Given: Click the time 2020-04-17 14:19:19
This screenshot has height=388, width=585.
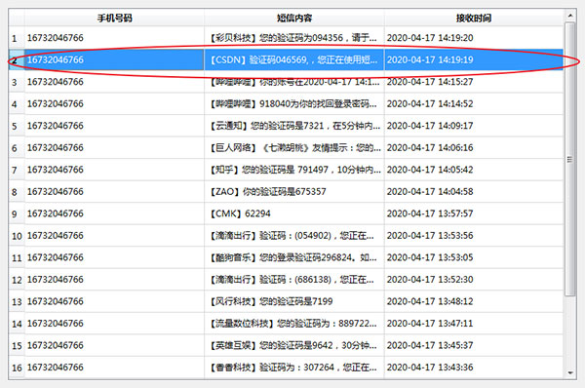Looking at the screenshot, I should (430, 59).
